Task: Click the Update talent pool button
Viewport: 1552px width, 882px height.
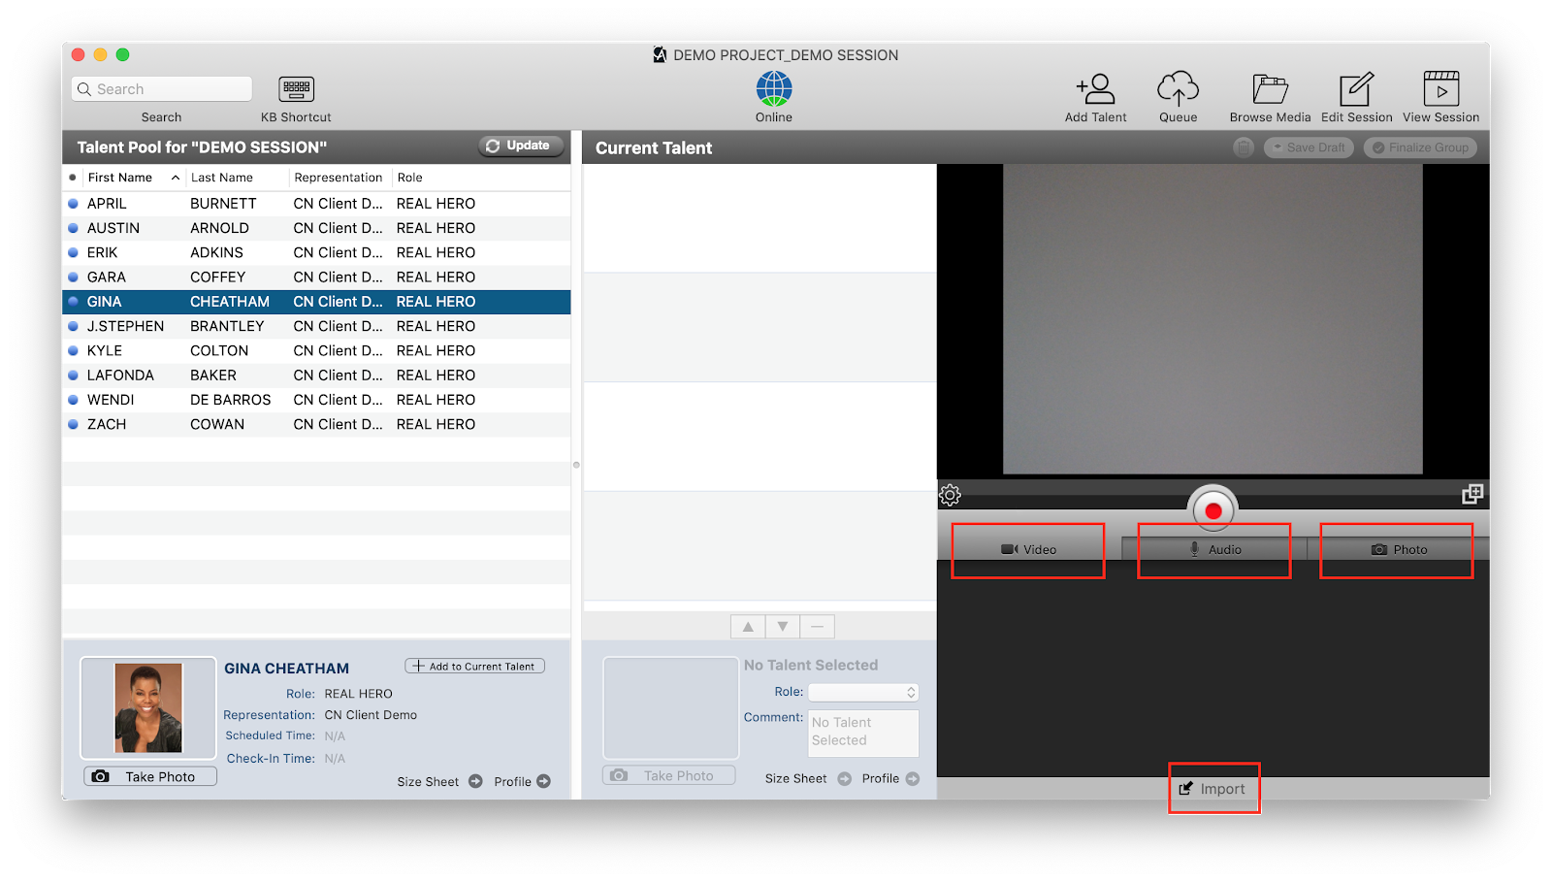Action: coord(520,146)
